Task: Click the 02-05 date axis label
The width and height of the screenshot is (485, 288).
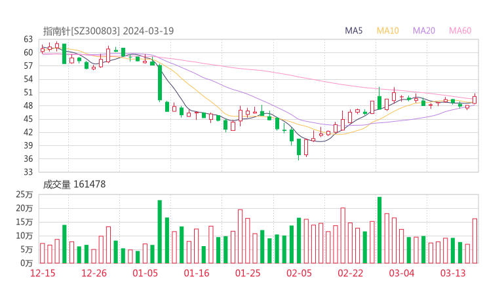Action: tap(299, 273)
